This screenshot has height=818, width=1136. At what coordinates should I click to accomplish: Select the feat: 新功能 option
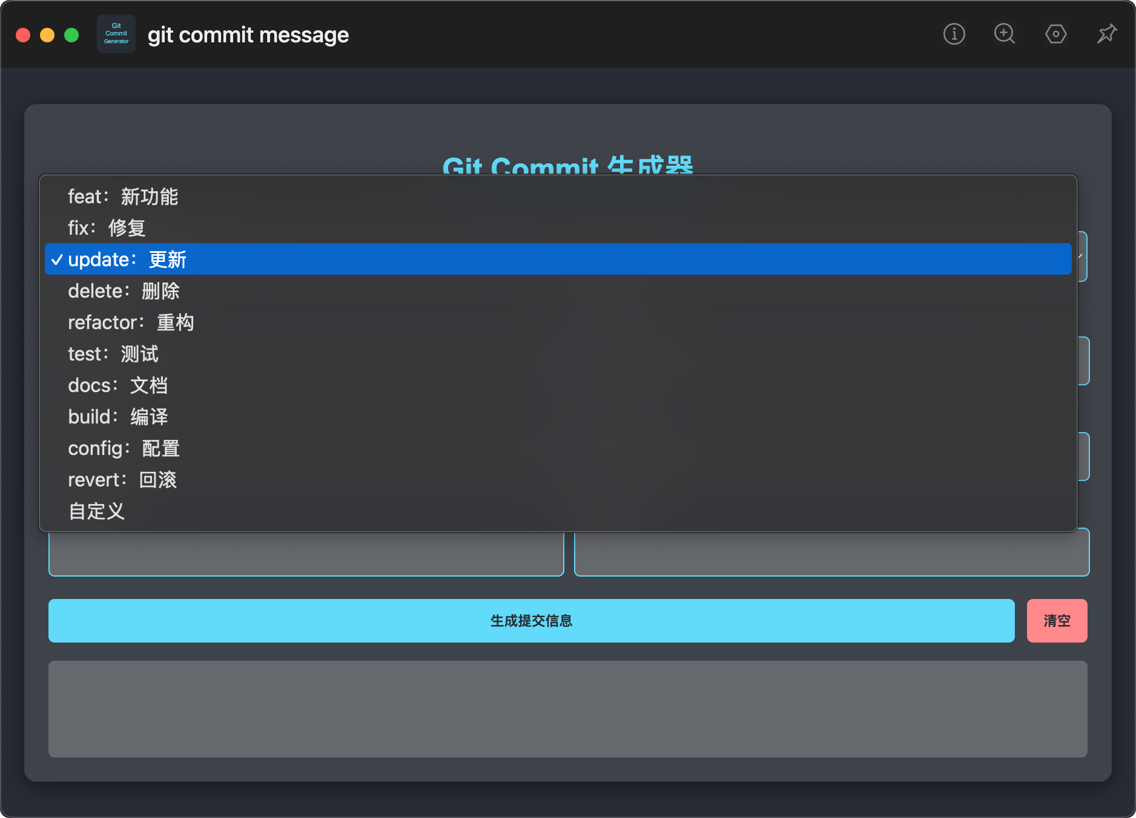pyautogui.click(x=558, y=196)
